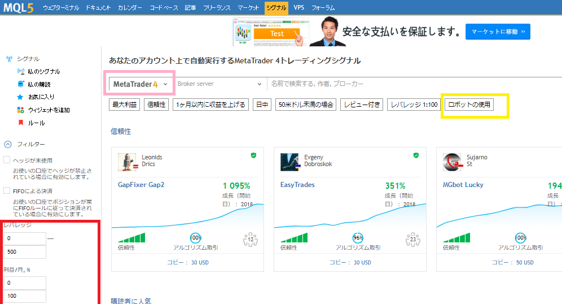Open 記事 in top menu
Image resolution: width=562 pixels, height=304 pixels.
190,7
